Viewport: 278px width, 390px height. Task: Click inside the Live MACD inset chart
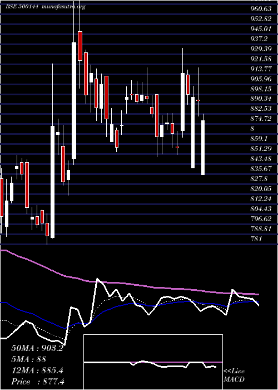click(153, 362)
